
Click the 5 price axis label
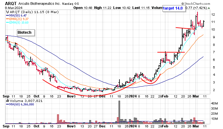[214, 67]
